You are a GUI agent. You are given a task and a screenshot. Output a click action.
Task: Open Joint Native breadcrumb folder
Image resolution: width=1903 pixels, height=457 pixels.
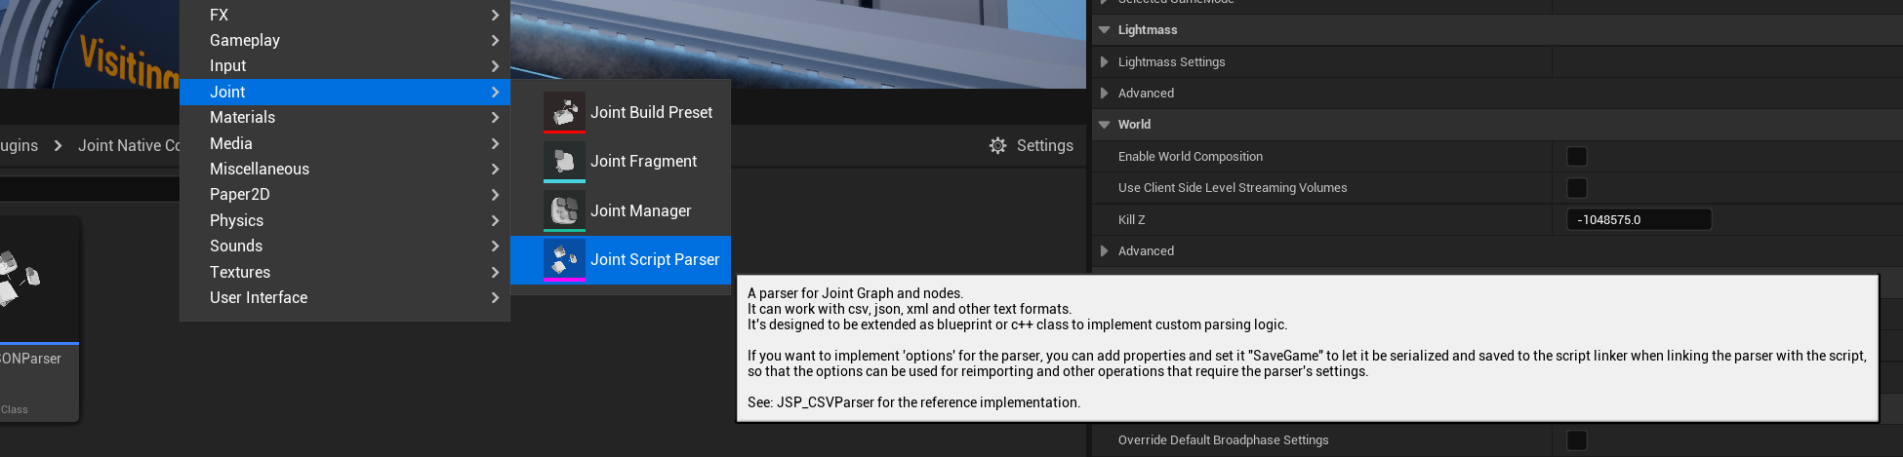coord(129,145)
